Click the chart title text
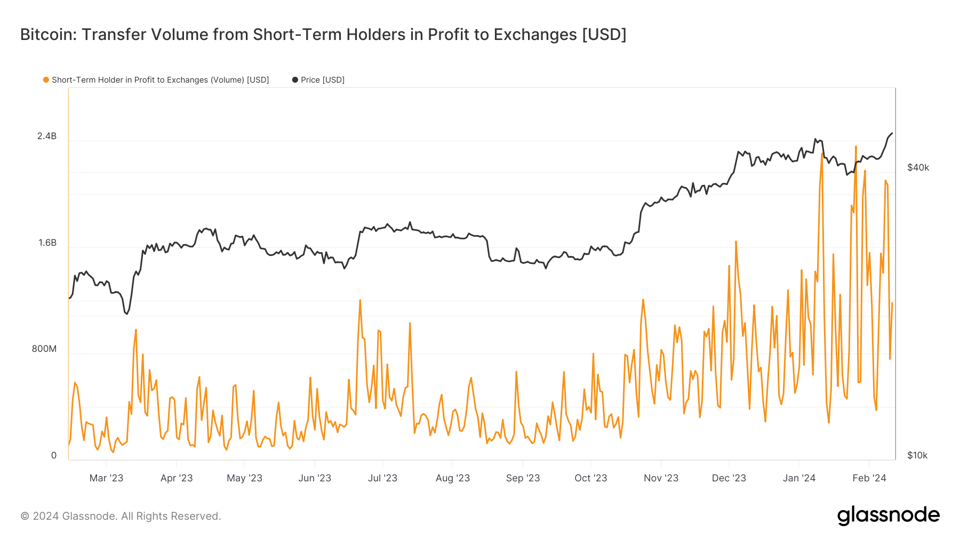Screen dimensions: 960x540 [323, 35]
